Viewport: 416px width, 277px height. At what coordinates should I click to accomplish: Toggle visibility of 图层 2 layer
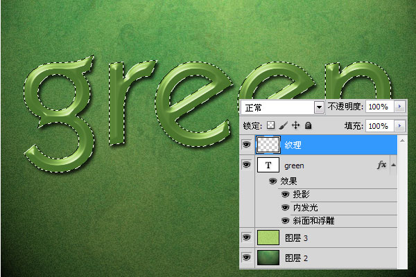click(245, 258)
